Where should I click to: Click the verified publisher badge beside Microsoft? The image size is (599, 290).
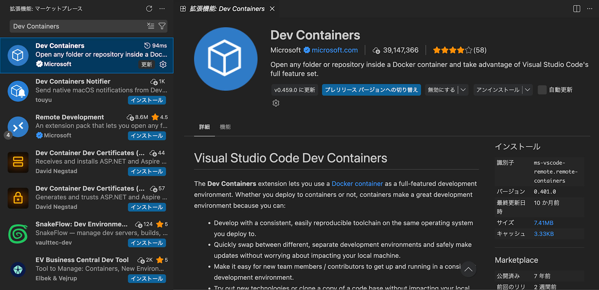[307, 50]
